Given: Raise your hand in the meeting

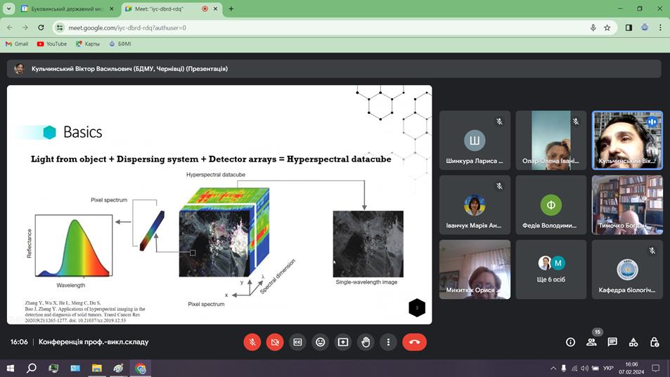Looking at the screenshot, I should coord(366,342).
